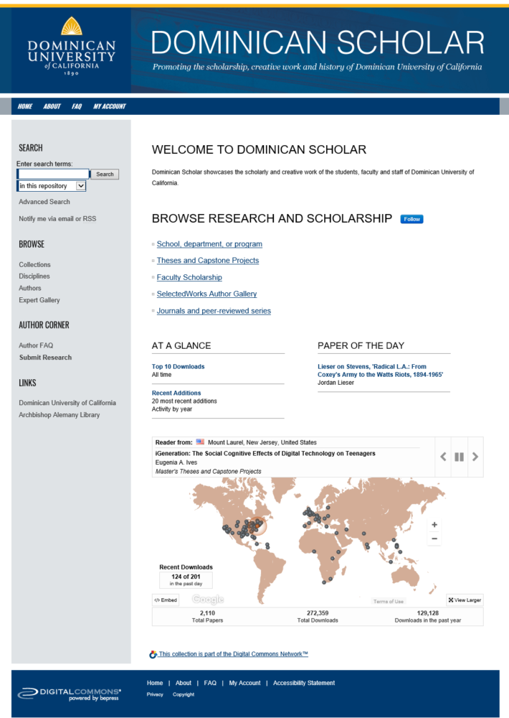509x718 pixels.
Task: Open ABOUT in the top navigation bar
Action: [x=52, y=106]
